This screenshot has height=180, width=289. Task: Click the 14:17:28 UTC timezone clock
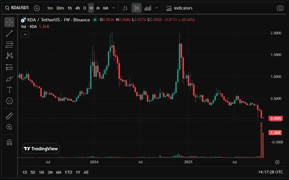pos(270,172)
